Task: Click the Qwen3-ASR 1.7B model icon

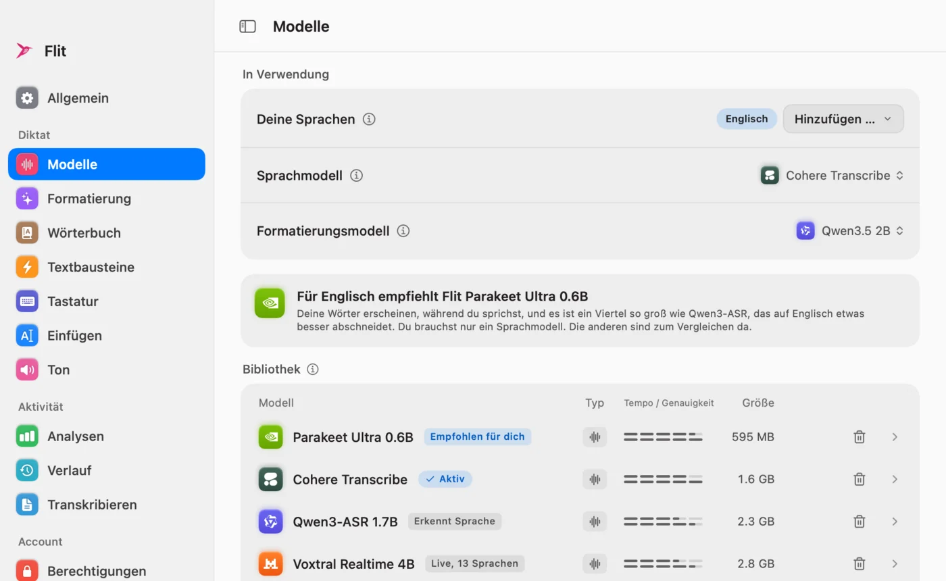Action: (271, 522)
